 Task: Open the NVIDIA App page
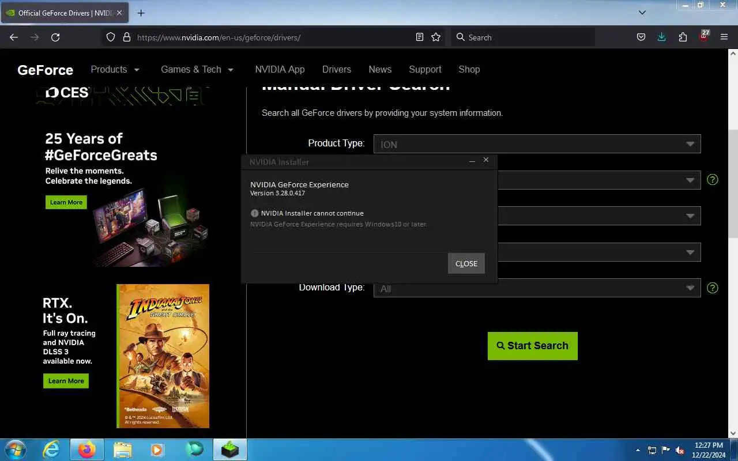click(x=280, y=69)
